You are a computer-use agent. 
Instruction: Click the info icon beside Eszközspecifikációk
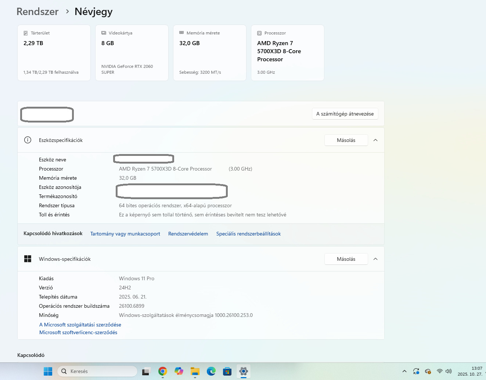pos(28,140)
